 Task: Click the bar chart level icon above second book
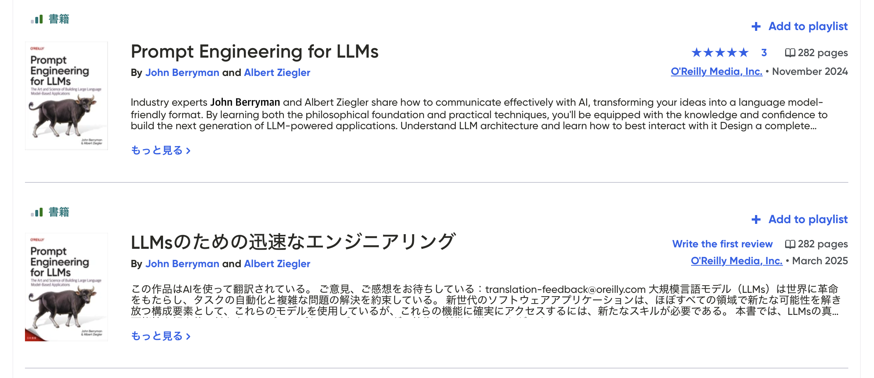click(37, 212)
